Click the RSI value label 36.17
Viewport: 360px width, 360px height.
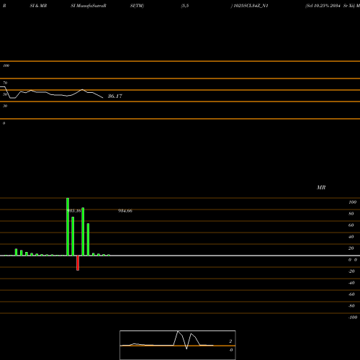115,96
